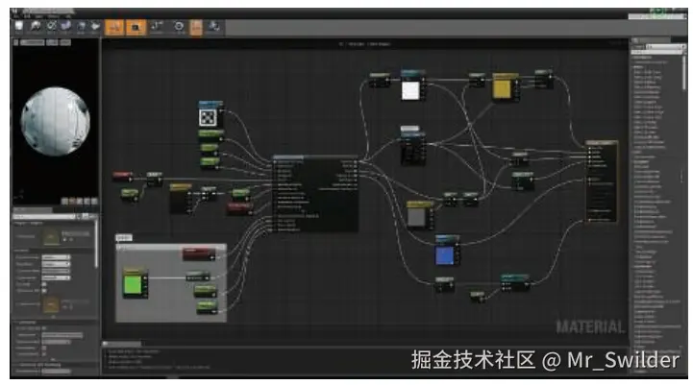Select the last preview shape icon under viewport
Viewport: 693px width, 385px height.
tap(93, 202)
